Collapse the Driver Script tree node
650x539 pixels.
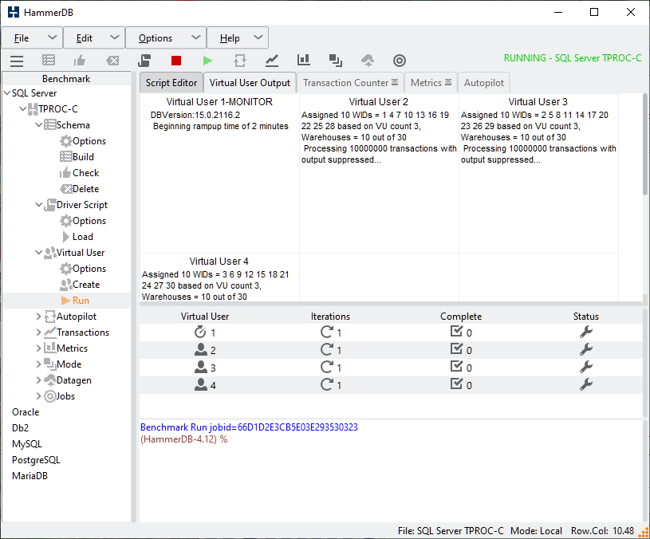38,205
